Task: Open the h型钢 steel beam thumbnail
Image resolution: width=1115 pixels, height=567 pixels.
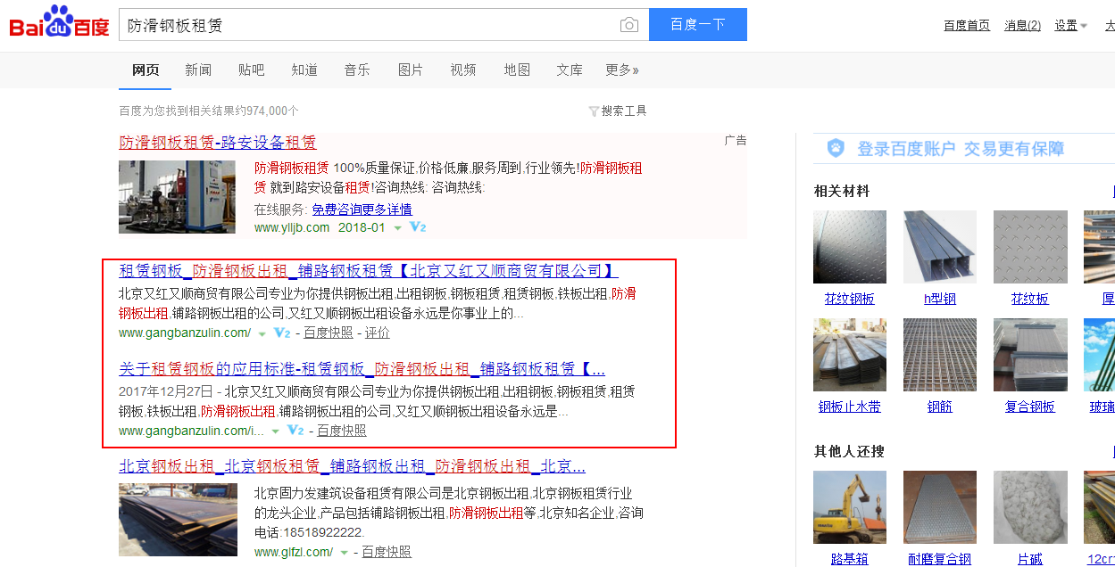Action: (x=939, y=247)
